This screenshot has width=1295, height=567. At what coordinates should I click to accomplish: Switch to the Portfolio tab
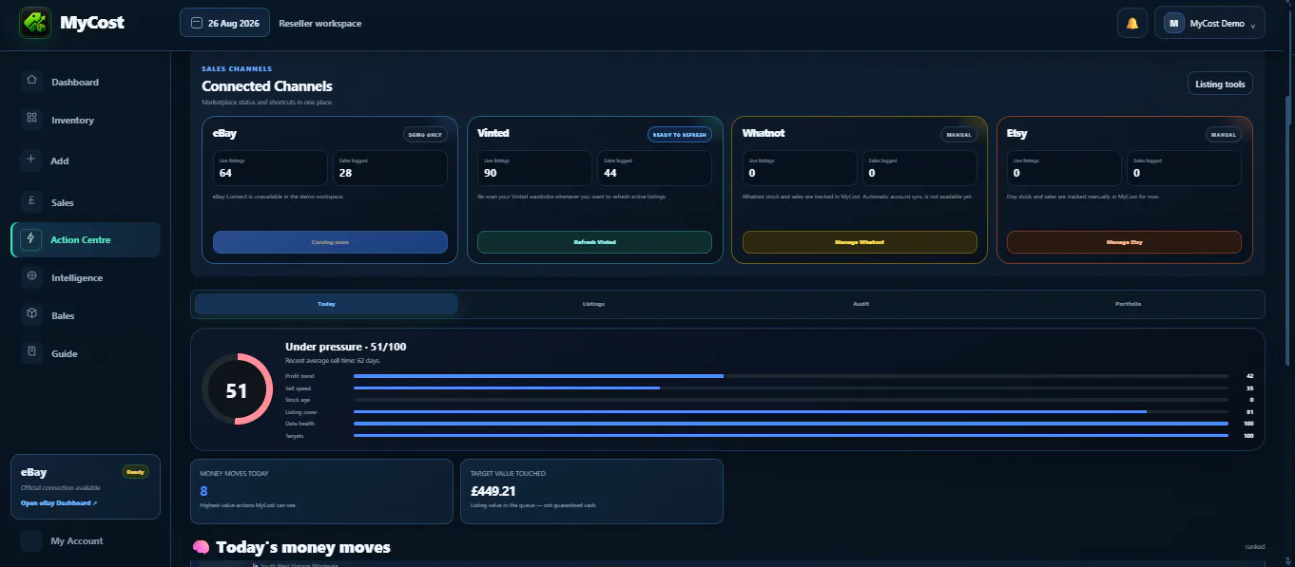[x=1128, y=304]
